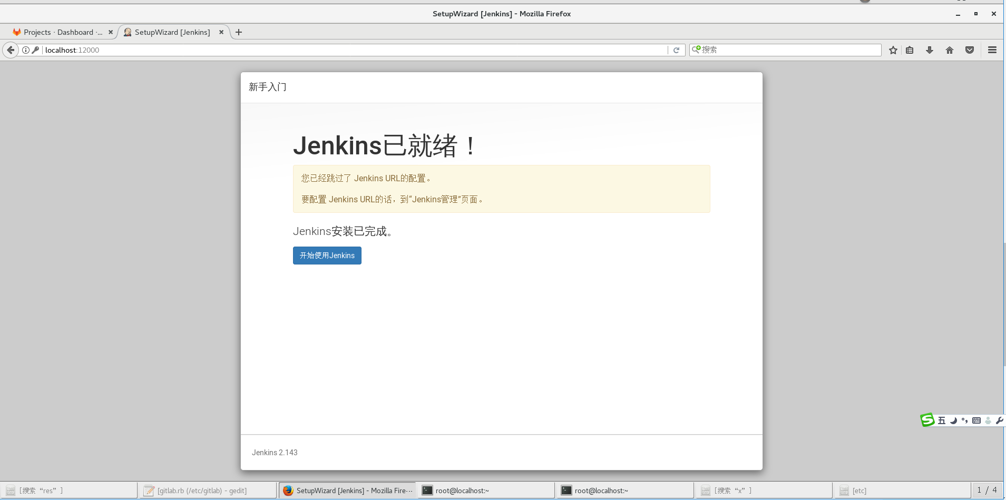The image size is (1006, 500).
Task: Maximize the Firefox window
Action: click(x=976, y=14)
